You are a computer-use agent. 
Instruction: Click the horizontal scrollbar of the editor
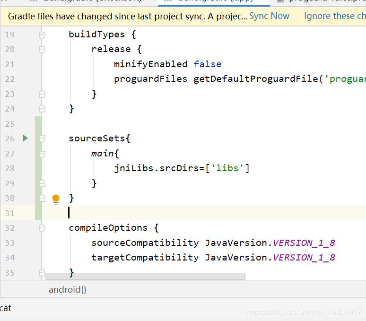click(x=146, y=277)
